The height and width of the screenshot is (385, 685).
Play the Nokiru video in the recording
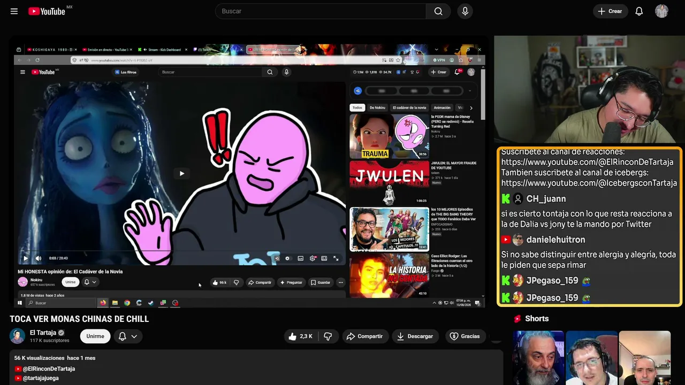pyautogui.click(x=25, y=258)
